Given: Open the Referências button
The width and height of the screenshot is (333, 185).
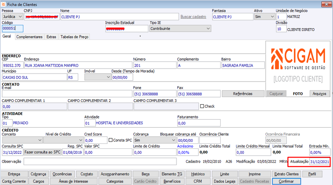Looking at the screenshot, I should pyautogui.click(x=243, y=94).
